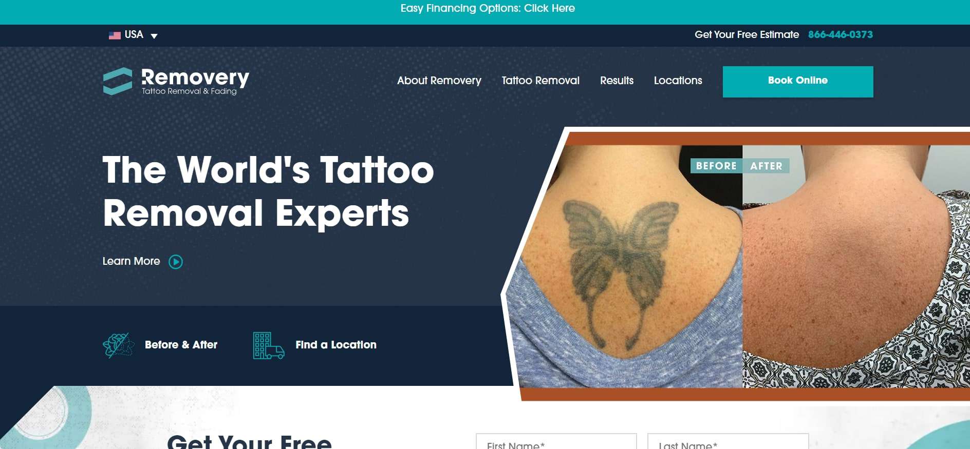This screenshot has height=449, width=970.
Task: Click the Learn More link text
Action: (x=131, y=261)
